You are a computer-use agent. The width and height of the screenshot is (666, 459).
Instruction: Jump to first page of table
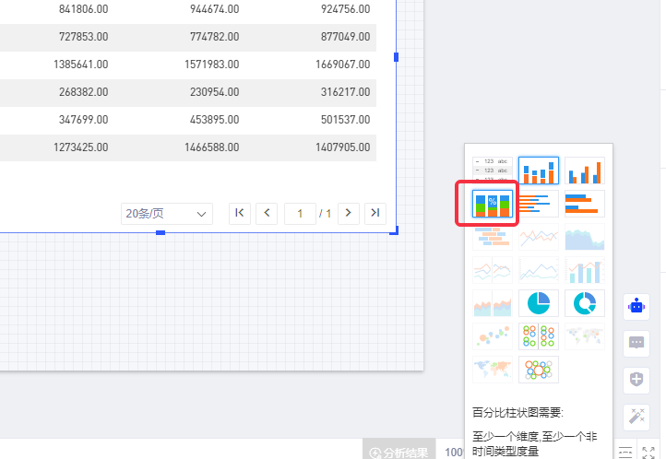(240, 213)
